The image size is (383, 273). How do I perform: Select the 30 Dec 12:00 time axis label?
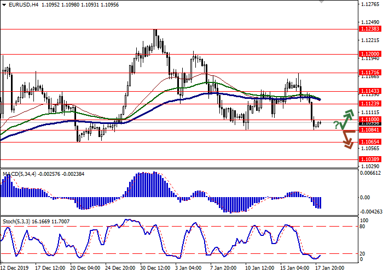click(x=155, y=268)
